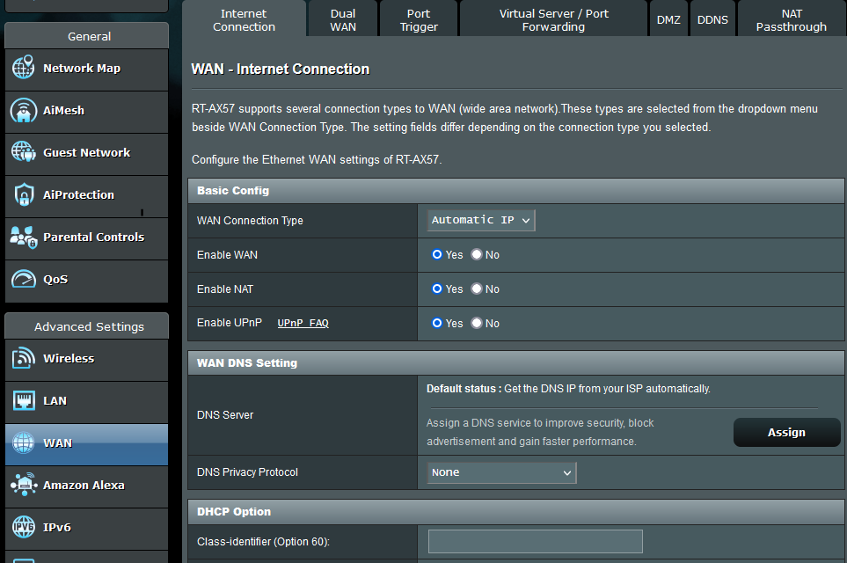This screenshot has height=563, width=847.
Task: Open the DDNS tab
Action: 712,18
